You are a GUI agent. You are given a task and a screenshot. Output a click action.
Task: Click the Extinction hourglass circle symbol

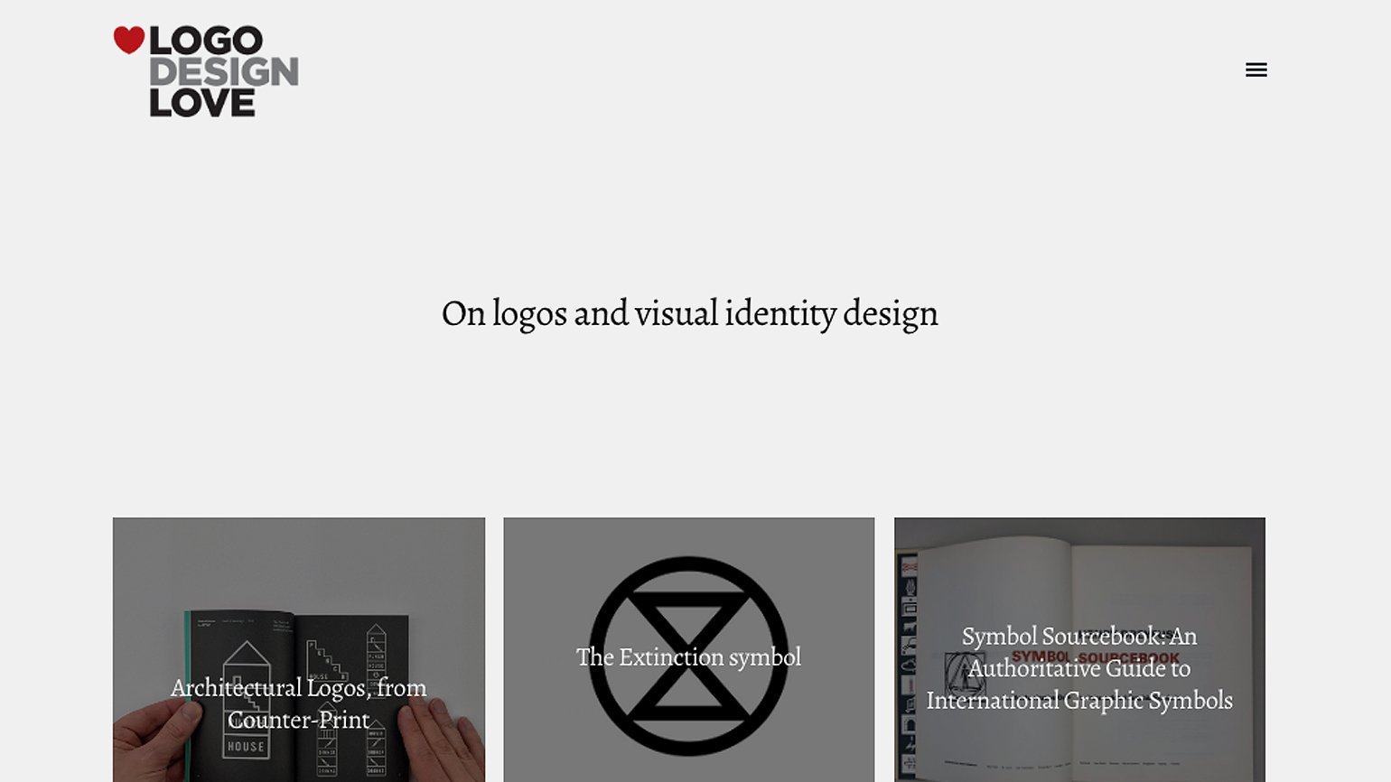[x=688, y=656]
